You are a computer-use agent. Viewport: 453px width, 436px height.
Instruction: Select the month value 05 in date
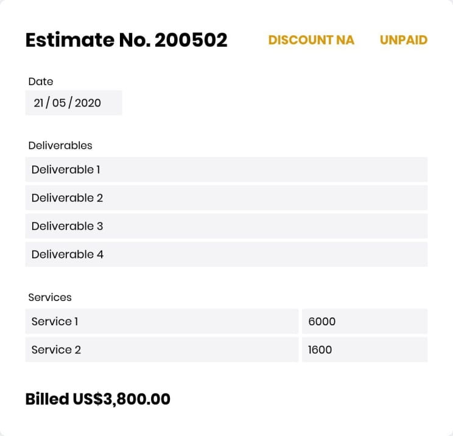pyautogui.click(x=59, y=103)
